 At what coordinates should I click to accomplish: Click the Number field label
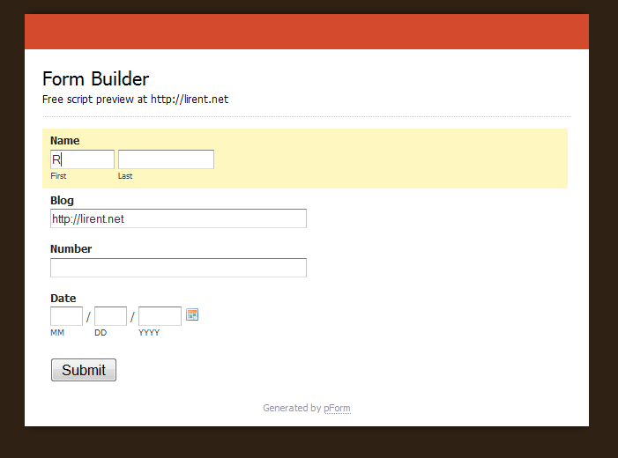[x=71, y=249]
